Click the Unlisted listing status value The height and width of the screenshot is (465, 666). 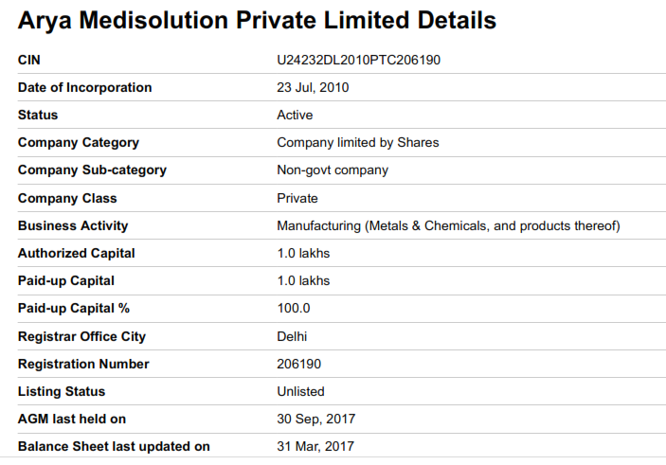[300, 391]
